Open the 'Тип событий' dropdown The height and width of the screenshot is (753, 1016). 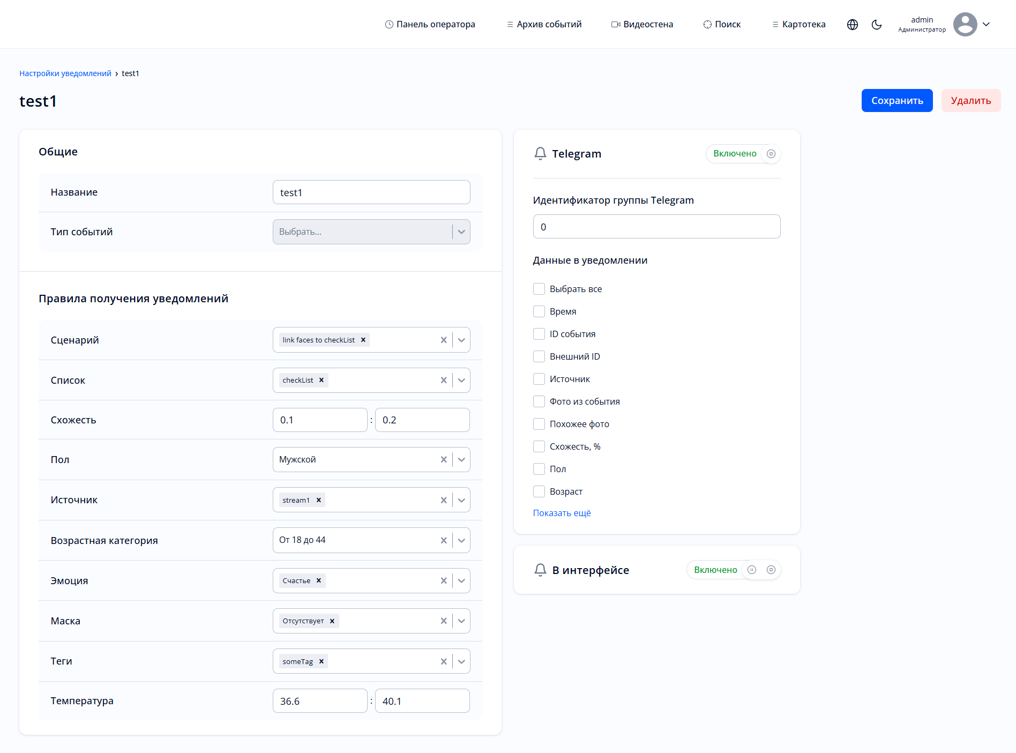371,232
